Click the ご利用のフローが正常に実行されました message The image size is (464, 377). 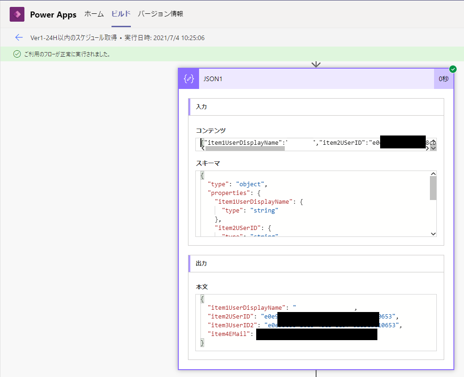[67, 54]
